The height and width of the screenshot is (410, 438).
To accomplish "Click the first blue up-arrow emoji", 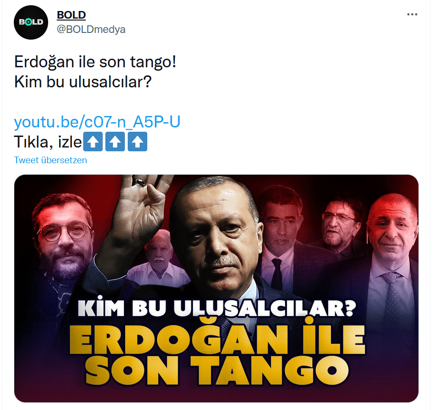I will [x=93, y=142].
